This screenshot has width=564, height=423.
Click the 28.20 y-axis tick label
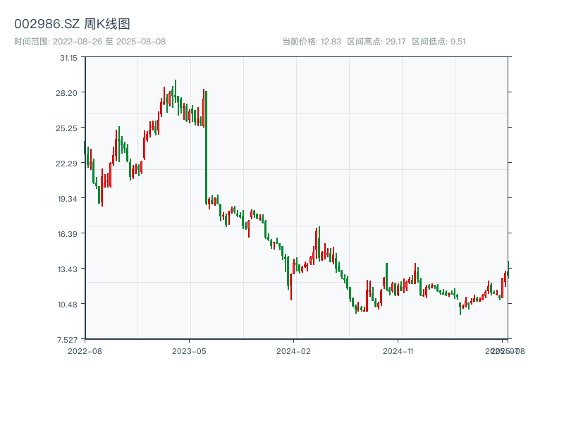pos(68,92)
